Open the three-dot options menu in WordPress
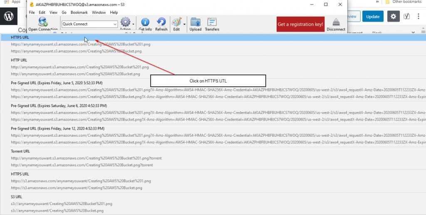This screenshot has width=426, height=215. (419, 16)
